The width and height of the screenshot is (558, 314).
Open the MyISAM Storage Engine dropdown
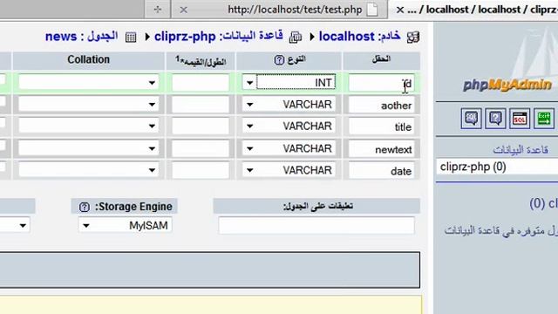pos(125,225)
